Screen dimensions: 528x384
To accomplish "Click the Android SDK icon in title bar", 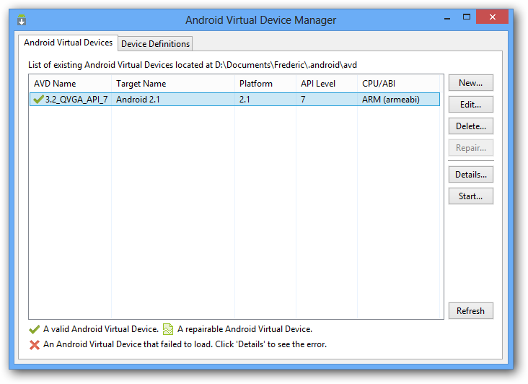I will tap(22, 19).
